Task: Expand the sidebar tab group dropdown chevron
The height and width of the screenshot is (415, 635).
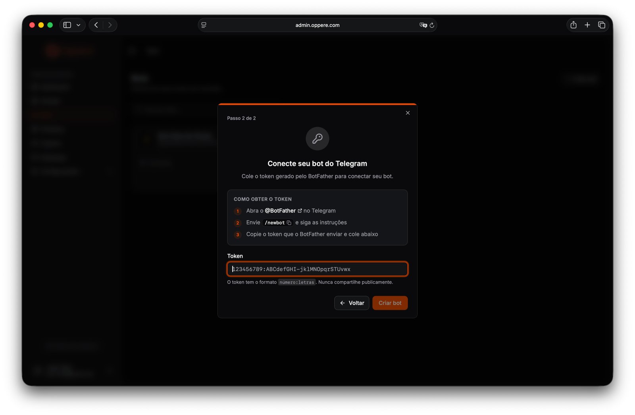Action: click(78, 25)
